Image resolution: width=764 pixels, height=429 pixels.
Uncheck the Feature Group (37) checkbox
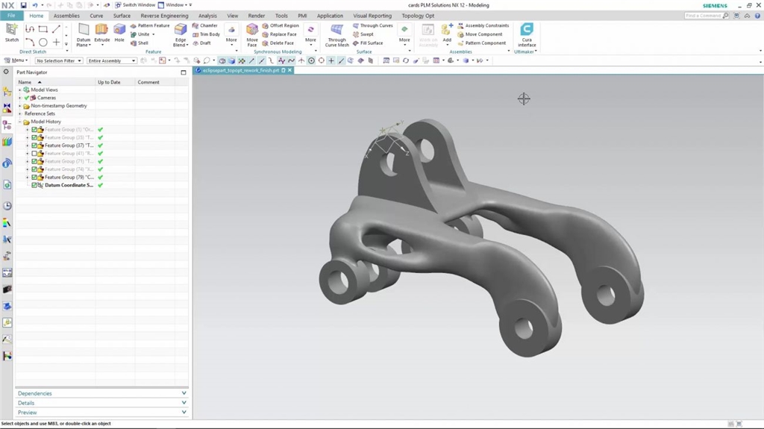coord(34,145)
